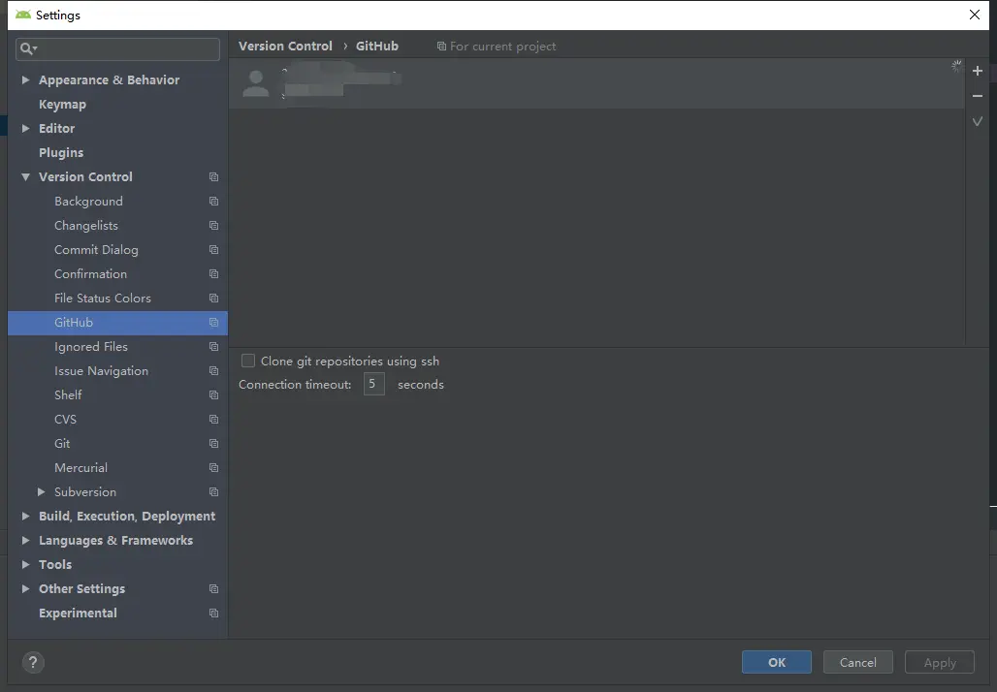Screen dimensions: 997x692
Task: Click project icon beside File Status Colors
Action: (x=213, y=298)
